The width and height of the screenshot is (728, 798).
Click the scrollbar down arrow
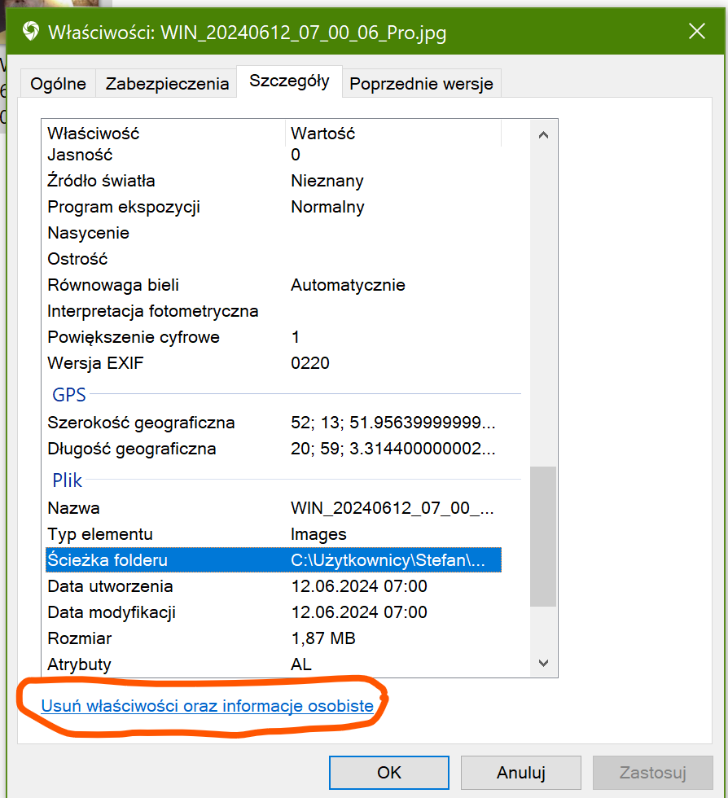543,664
